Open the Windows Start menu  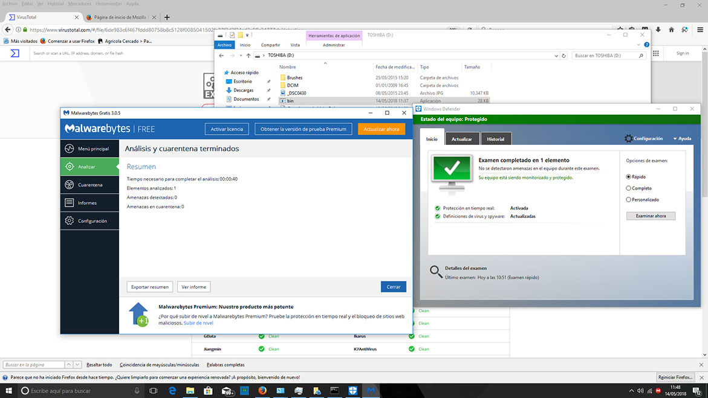coord(8,391)
